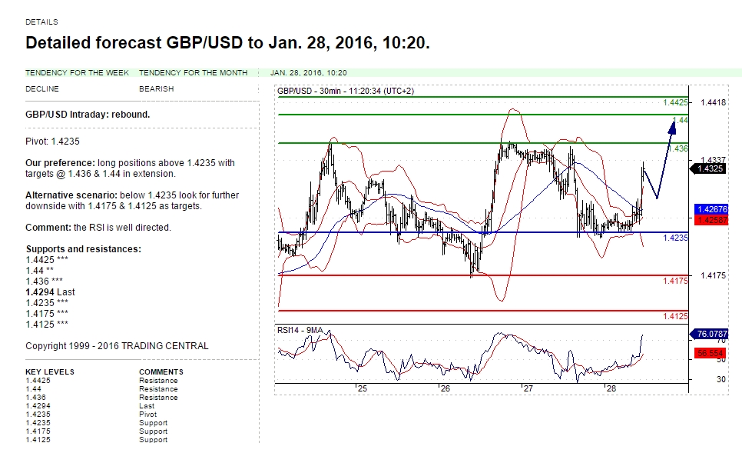Select the TENDENCY FOR THE WEEK header
Viewport: 742px width, 453px height.
77,72
